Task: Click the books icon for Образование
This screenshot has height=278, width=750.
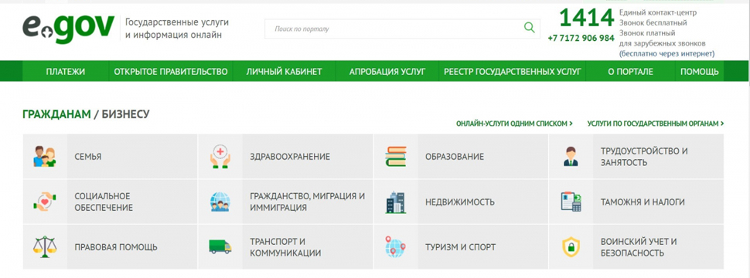Action: pos(396,157)
